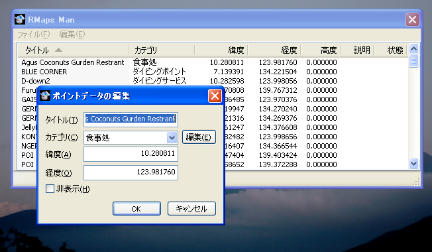Viewport: 432px width, 252px height.
Task: Click the 緯度(A) latitude field
Action: tap(131, 154)
